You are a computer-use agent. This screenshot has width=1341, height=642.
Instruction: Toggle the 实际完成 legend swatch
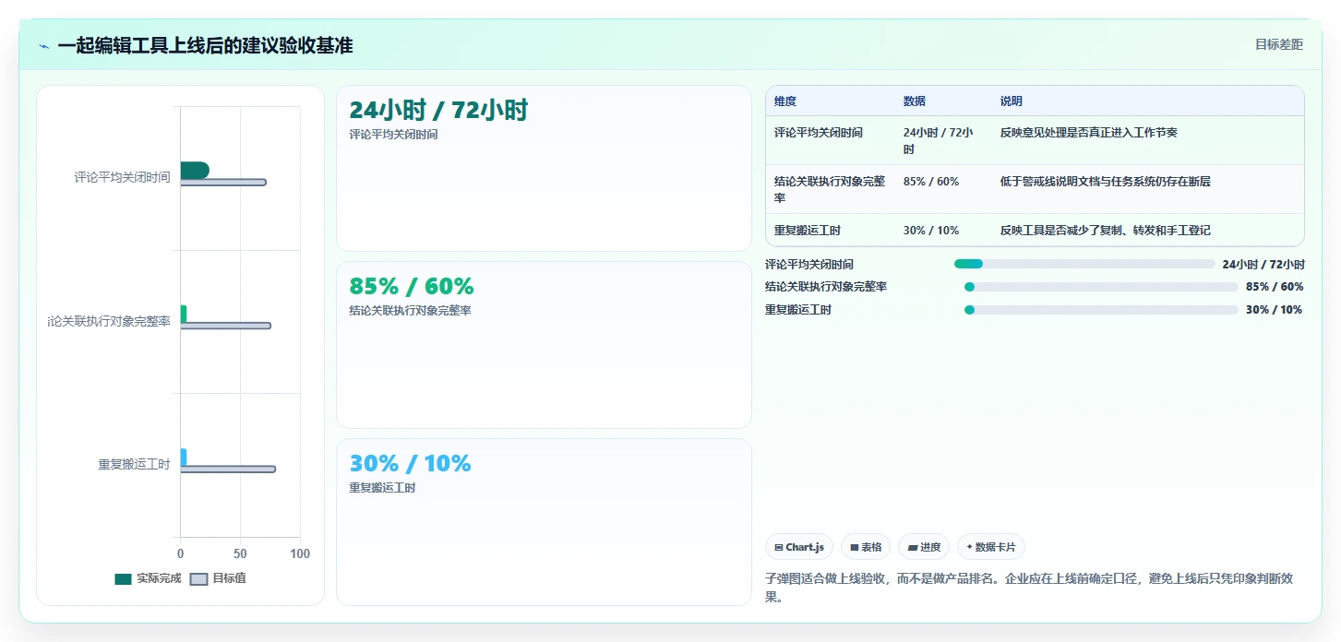pos(123,578)
